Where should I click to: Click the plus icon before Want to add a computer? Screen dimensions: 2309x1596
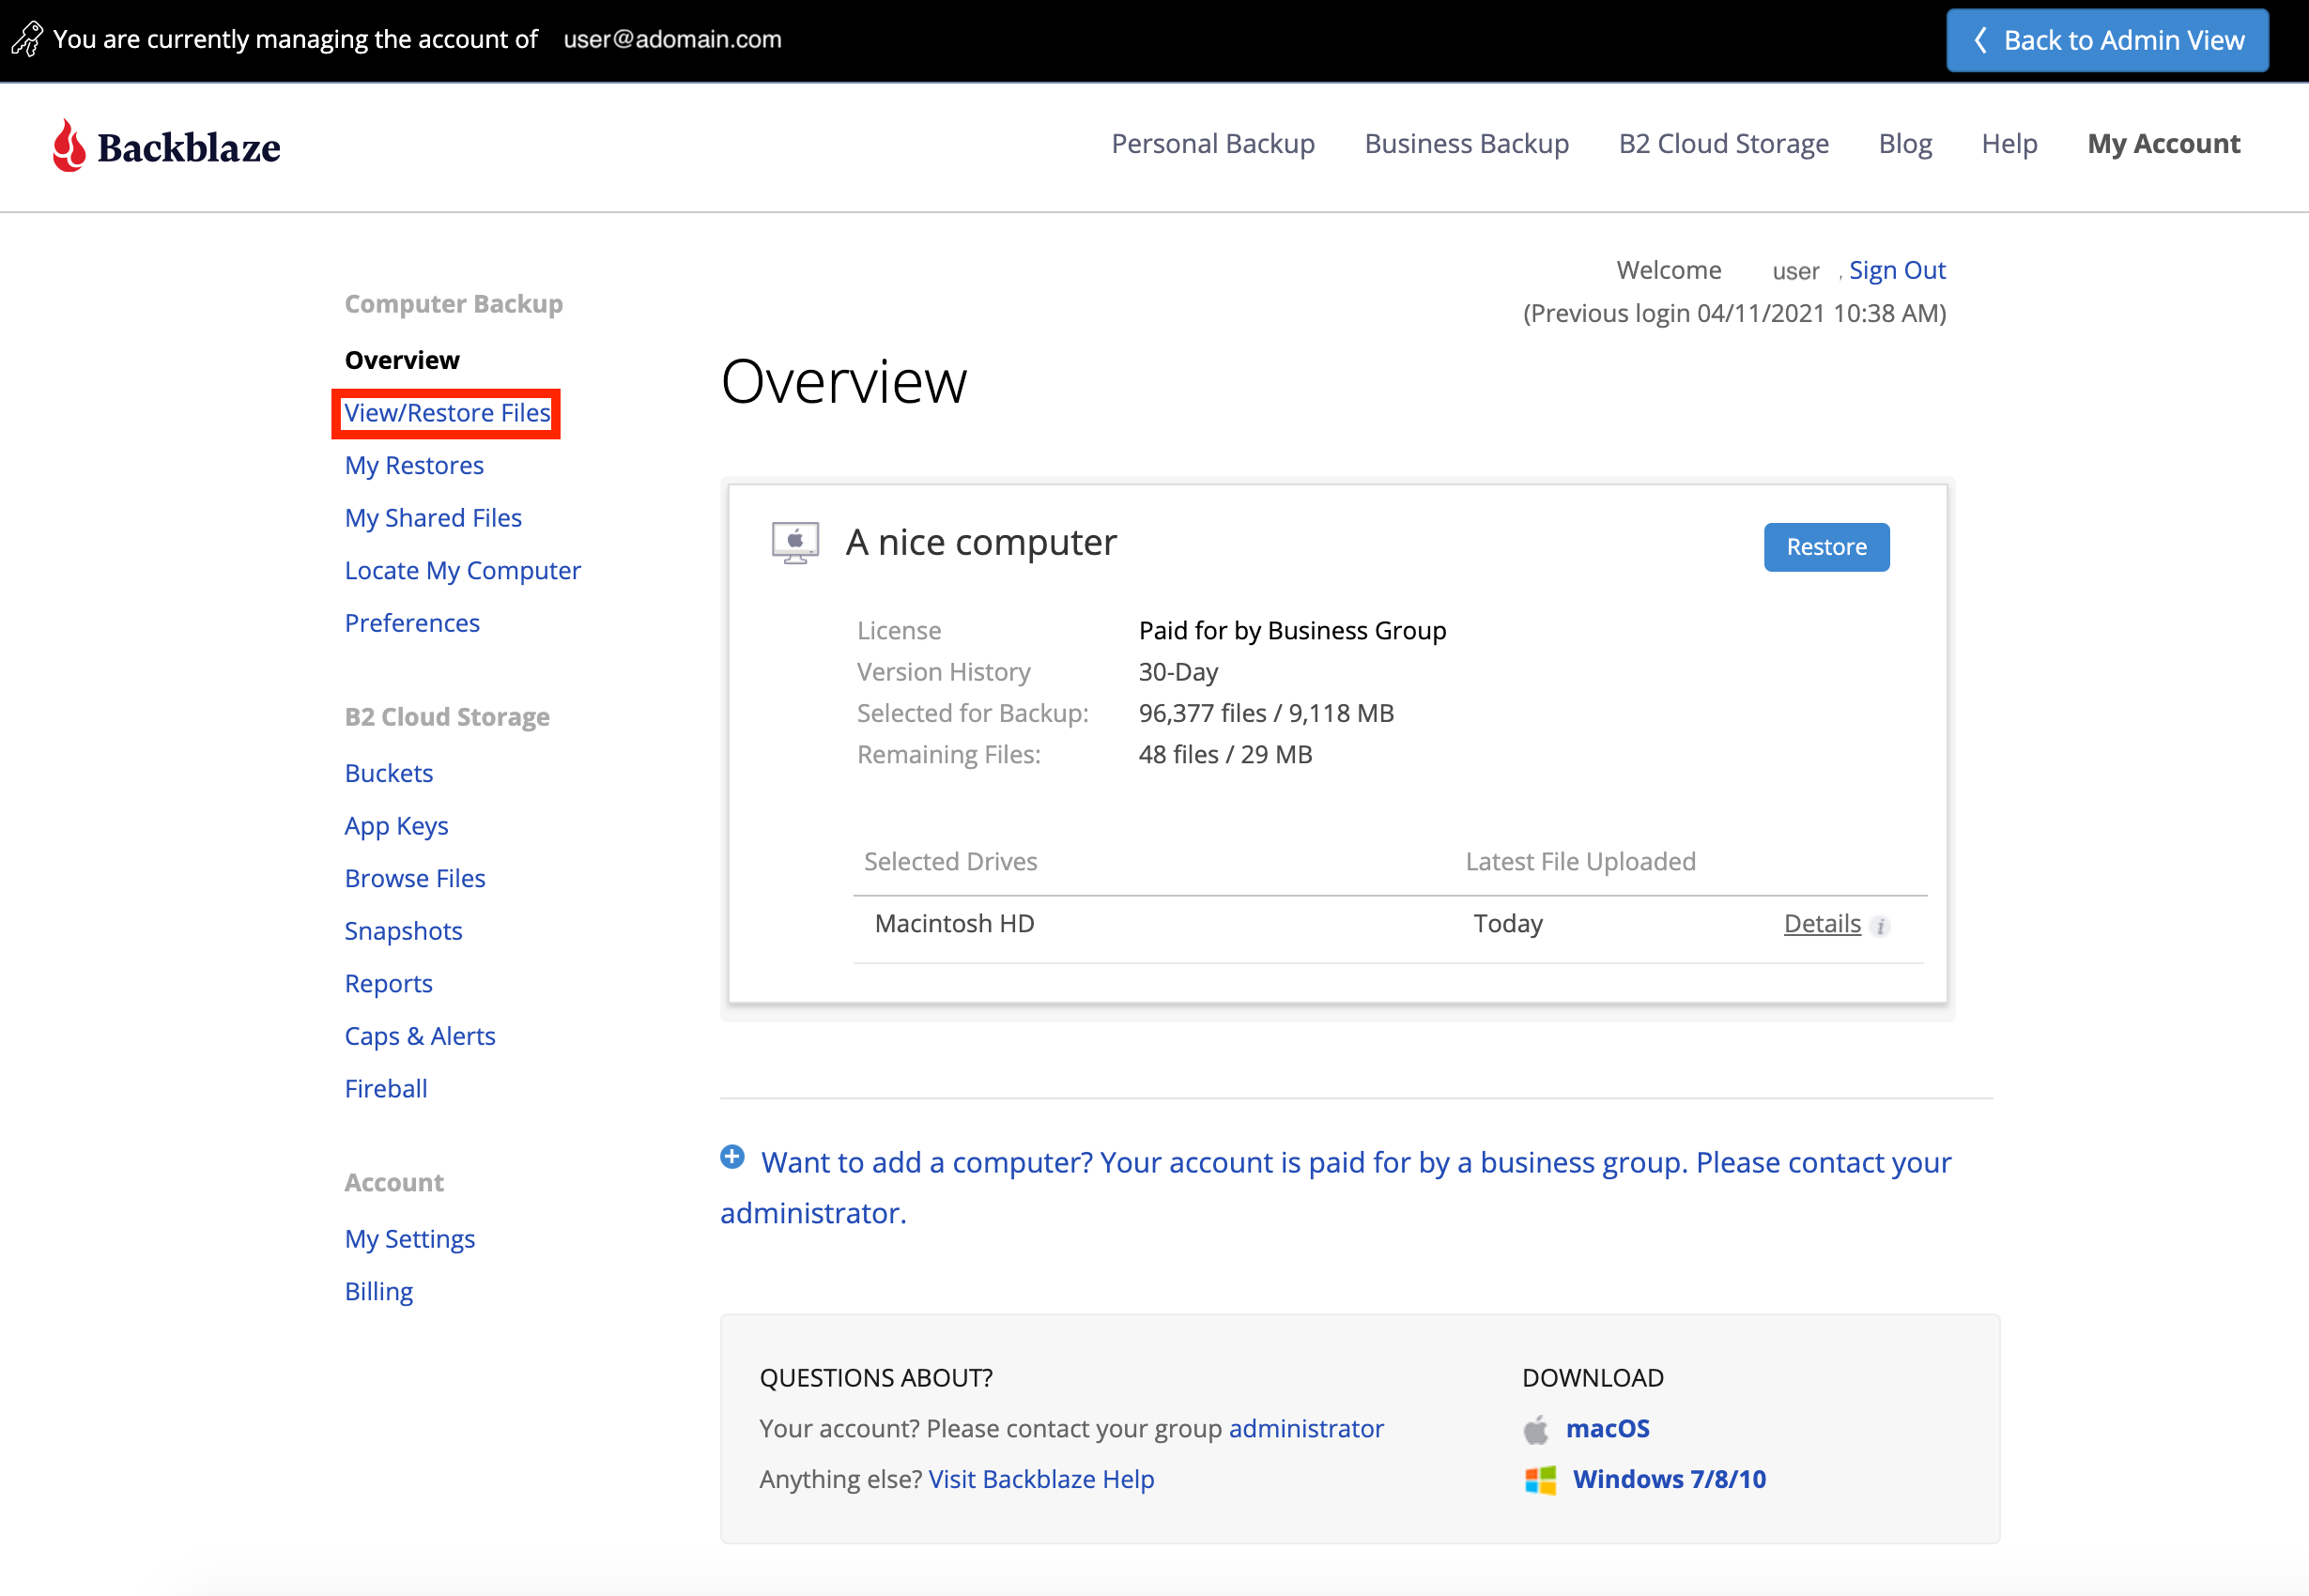(x=732, y=1157)
